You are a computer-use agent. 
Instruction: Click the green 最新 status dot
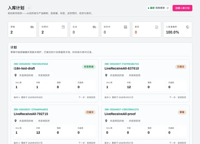(x=148, y=8)
